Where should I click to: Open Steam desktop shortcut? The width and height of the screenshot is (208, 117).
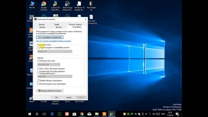point(32,99)
